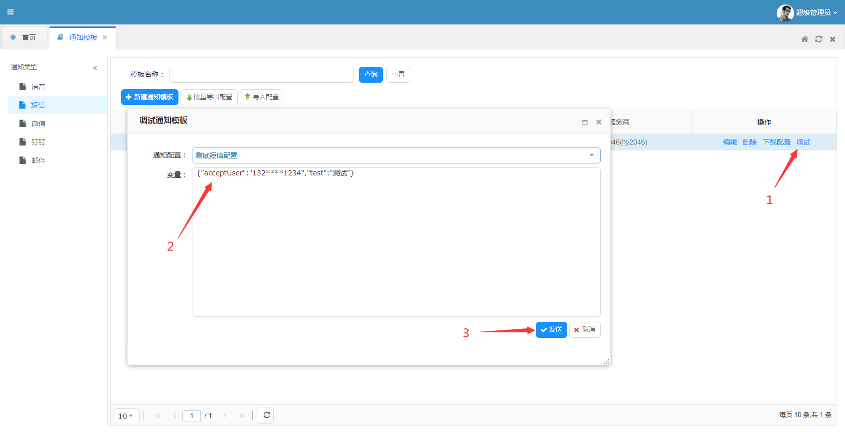
Task: Switch to the 首页 tab
Action: click(x=24, y=37)
